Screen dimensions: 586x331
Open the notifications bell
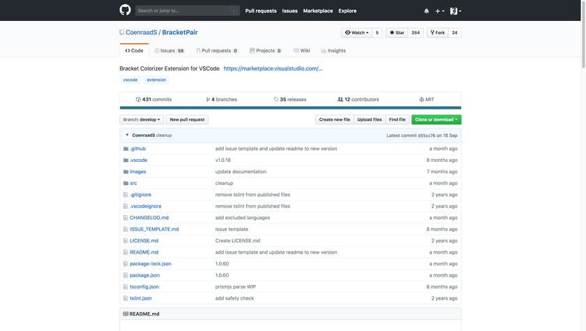(x=426, y=11)
